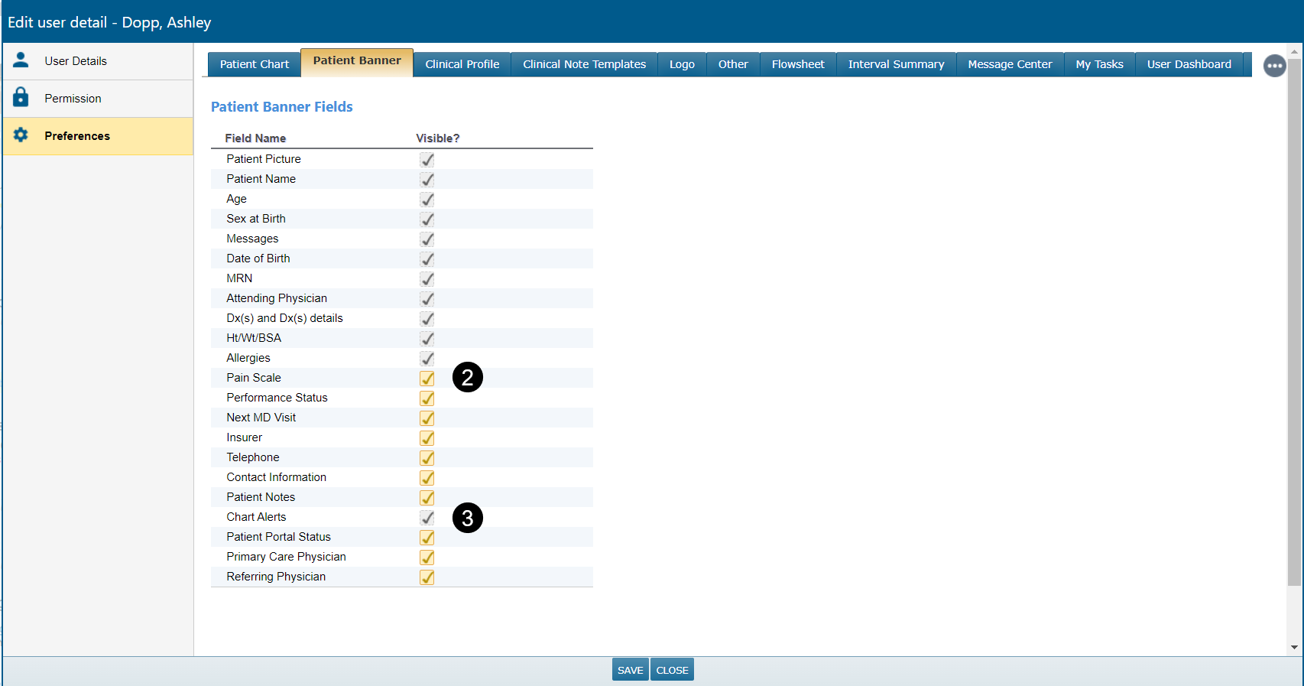This screenshot has width=1304, height=686.
Task: Click the SAVE button
Action: 630,670
